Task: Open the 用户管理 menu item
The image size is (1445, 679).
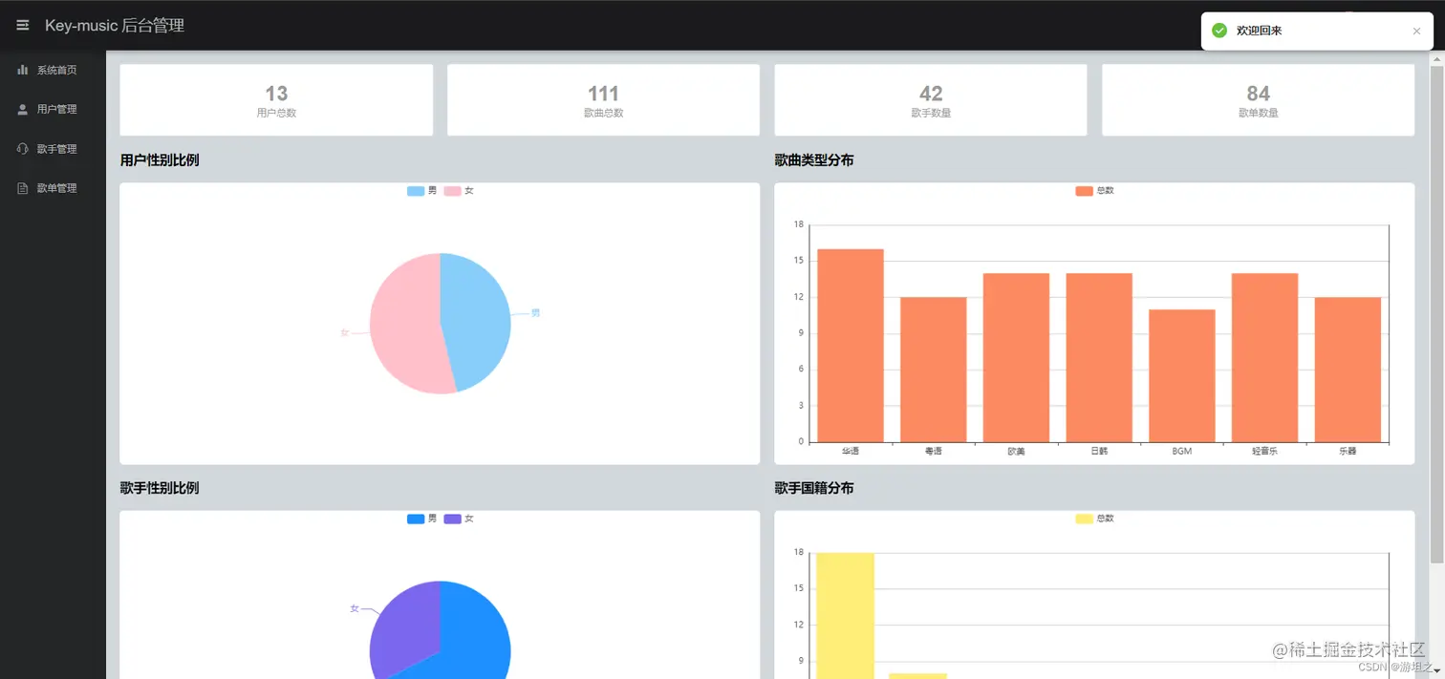Action: click(x=53, y=109)
